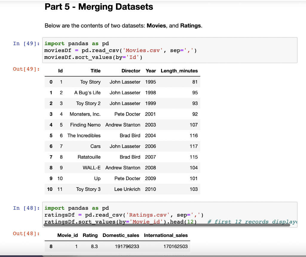
Task: Click the 'Id' column header
Action: tap(60, 71)
